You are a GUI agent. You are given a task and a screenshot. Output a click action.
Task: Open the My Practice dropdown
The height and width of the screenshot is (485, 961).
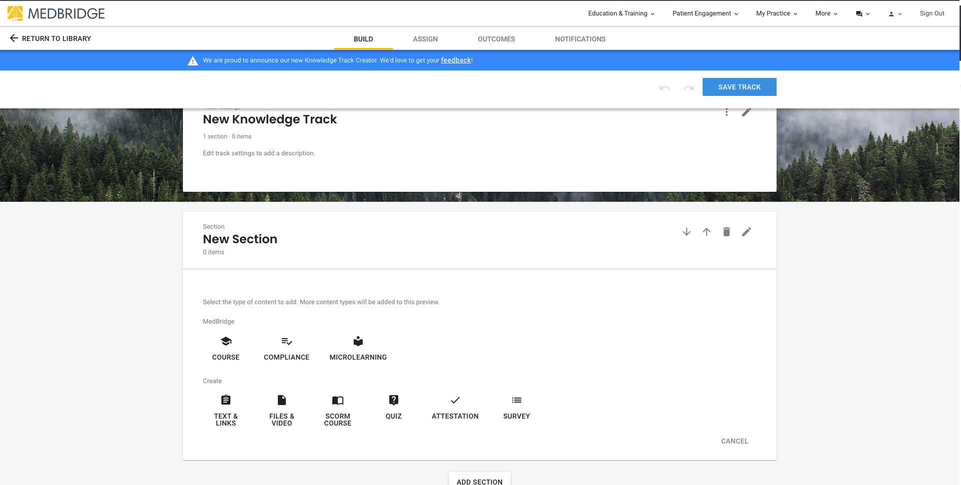(x=777, y=13)
